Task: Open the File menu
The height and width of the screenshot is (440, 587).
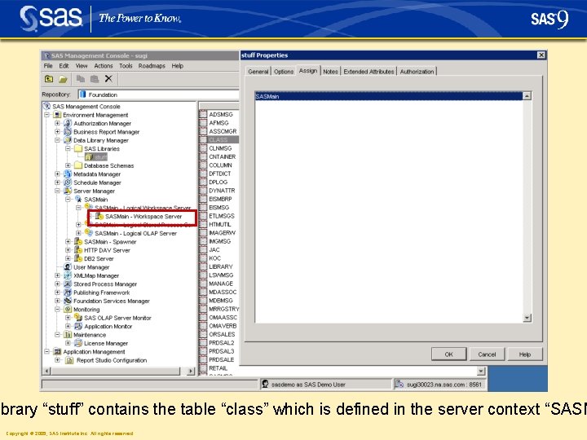Action: pos(48,66)
